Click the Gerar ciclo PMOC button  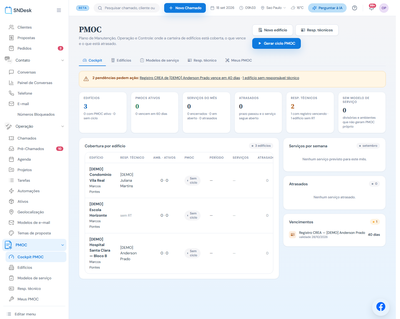point(276,43)
